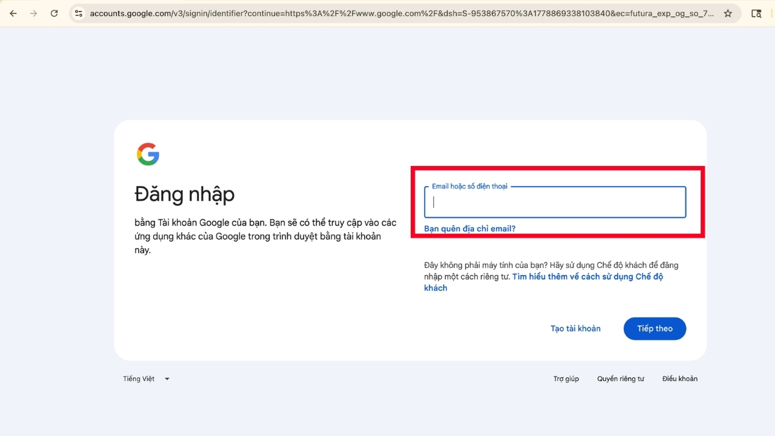Click the browser forward arrow

(x=34, y=13)
